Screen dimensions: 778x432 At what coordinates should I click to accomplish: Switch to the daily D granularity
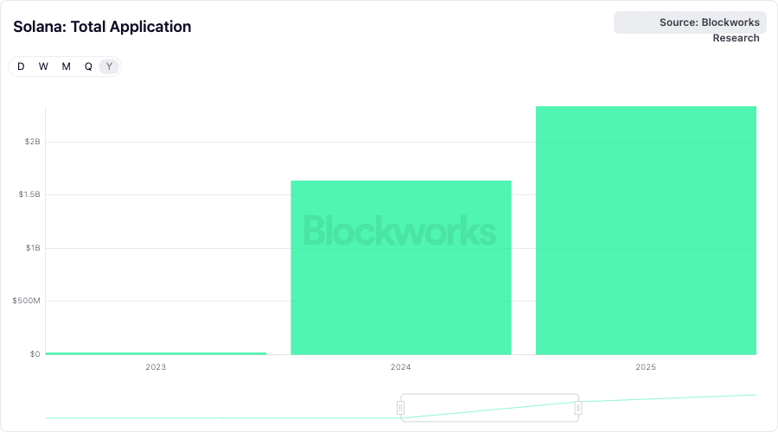pos(21,67)
